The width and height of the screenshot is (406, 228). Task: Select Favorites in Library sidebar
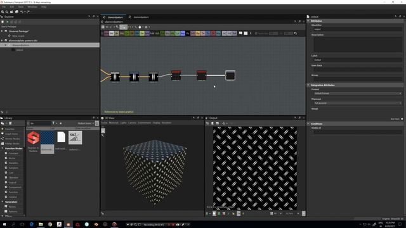(10, 129)
